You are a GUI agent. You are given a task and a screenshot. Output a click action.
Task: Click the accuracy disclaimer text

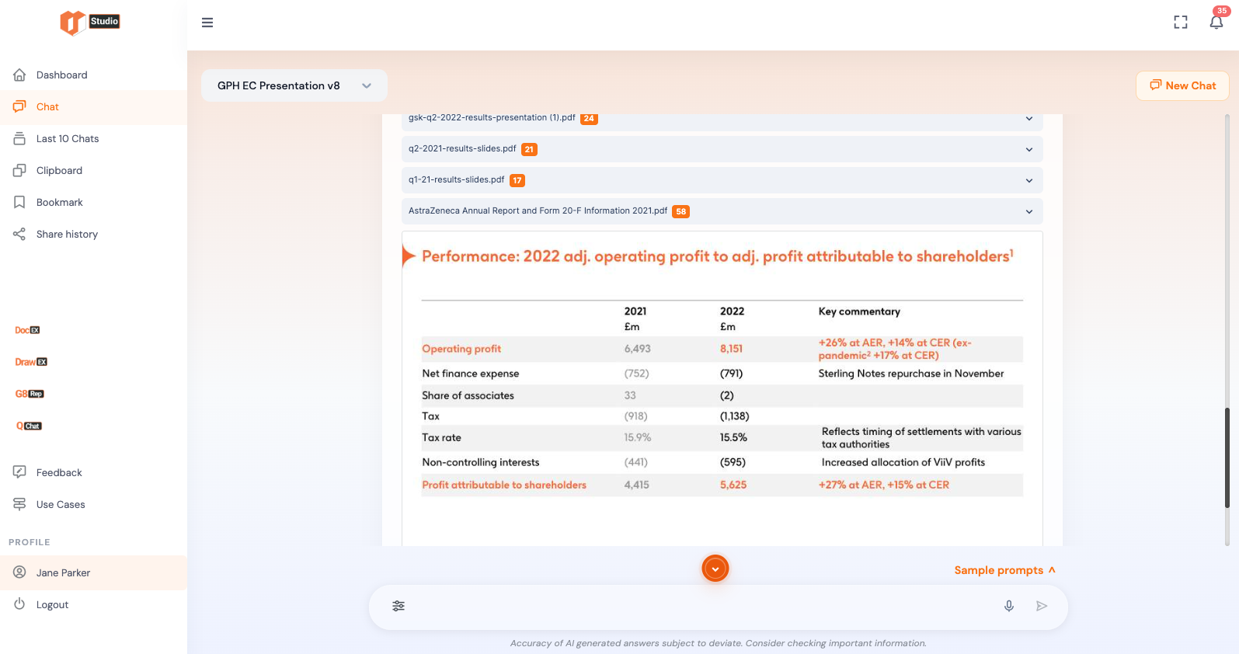point(719,643)
